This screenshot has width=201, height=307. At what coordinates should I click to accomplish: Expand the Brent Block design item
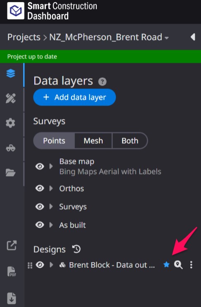click(51, 265)
